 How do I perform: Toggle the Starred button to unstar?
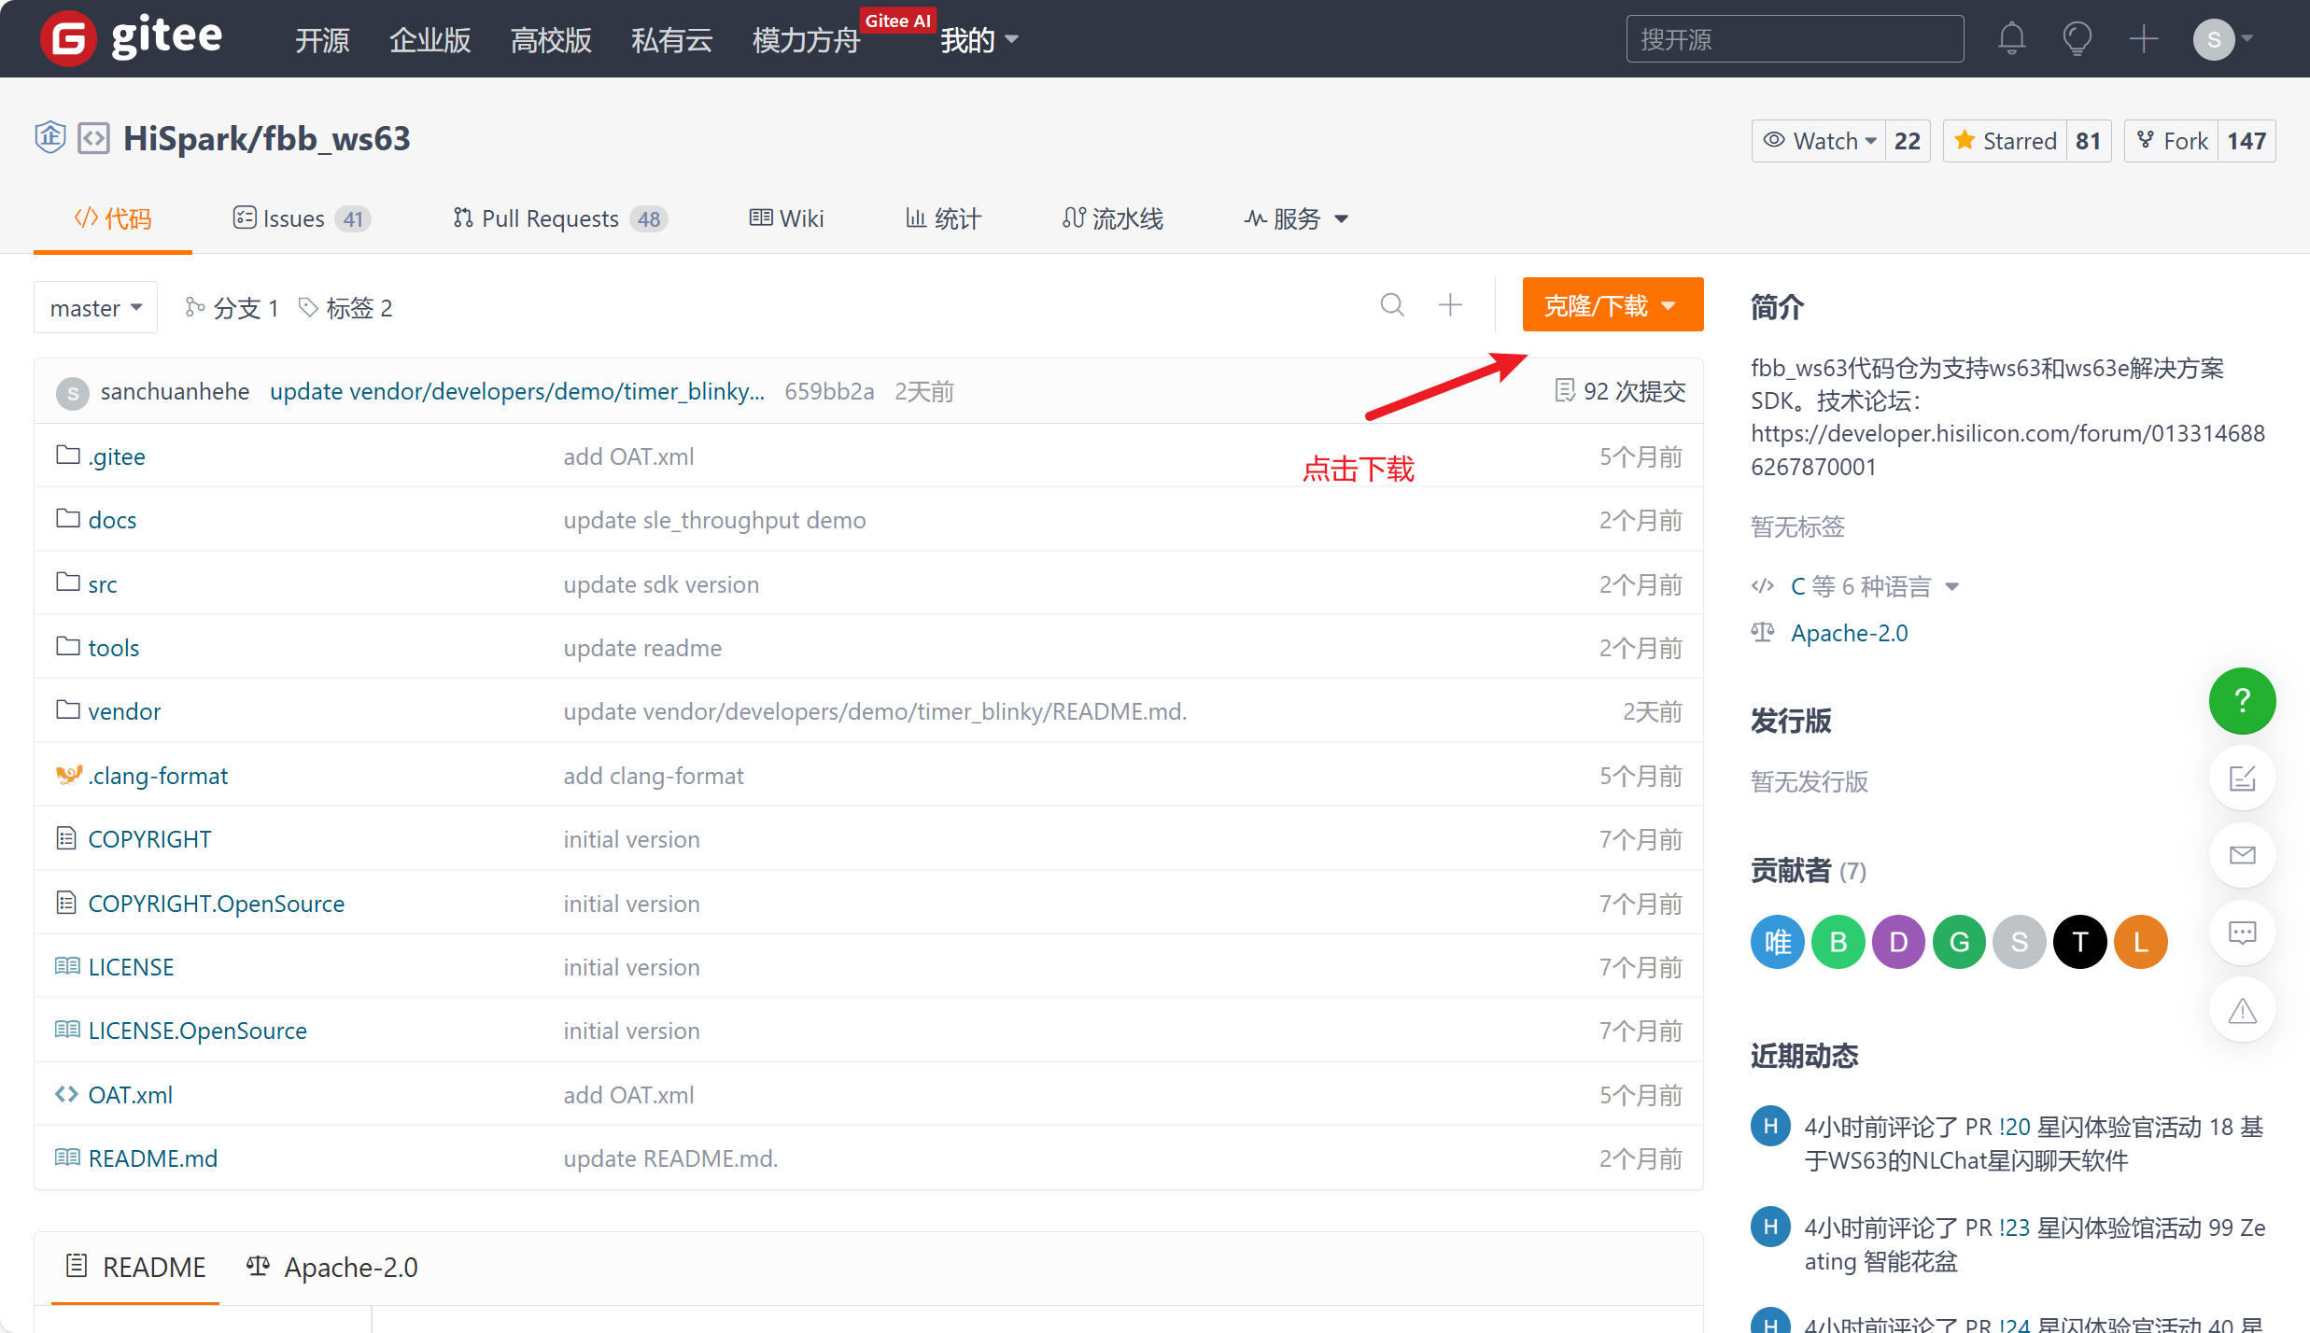click(2006, 141)
